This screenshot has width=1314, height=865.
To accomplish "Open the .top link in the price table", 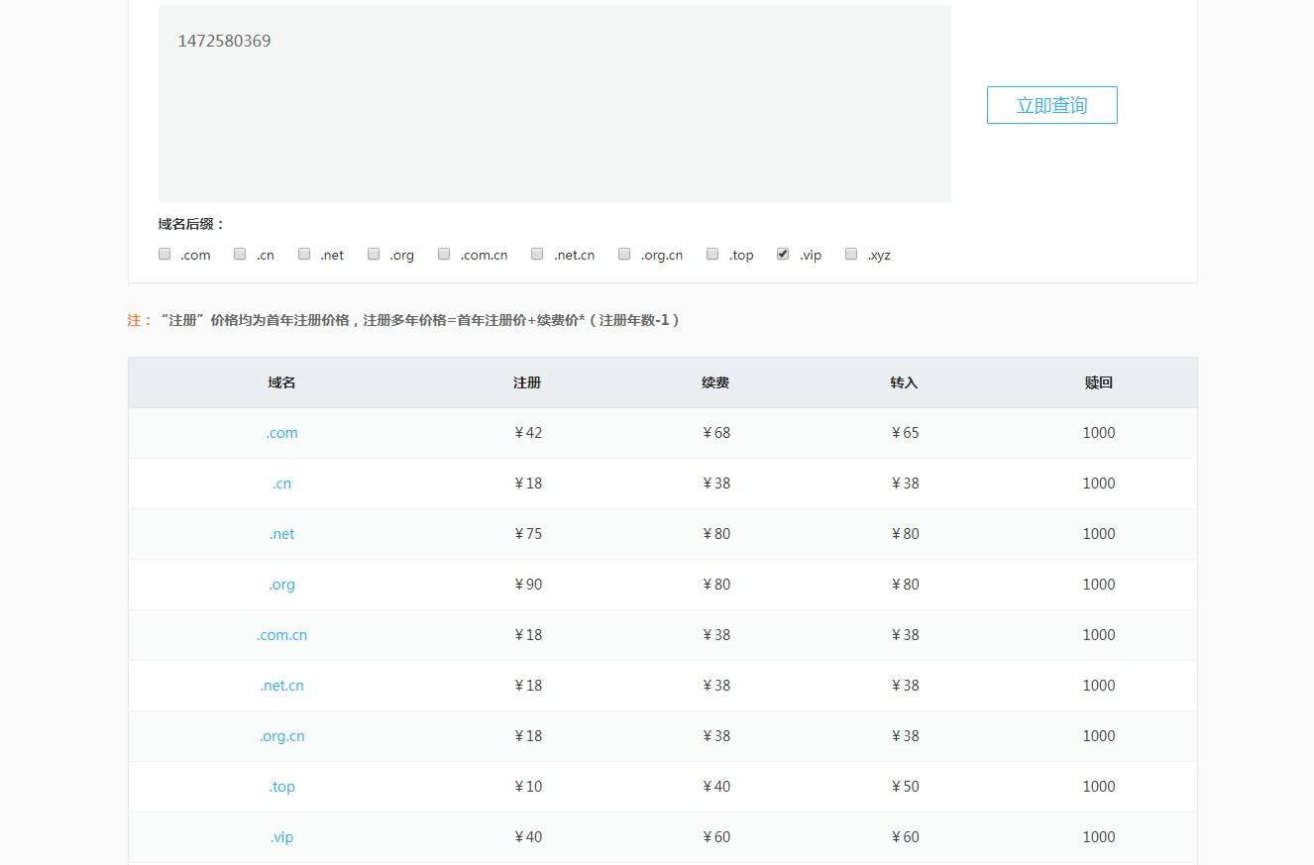I will (281, 786).
